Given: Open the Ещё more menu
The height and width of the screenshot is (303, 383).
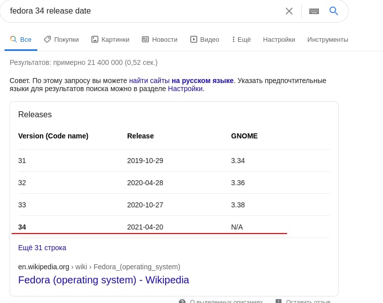Looking at the screenshot, I should tap(241, 39).
